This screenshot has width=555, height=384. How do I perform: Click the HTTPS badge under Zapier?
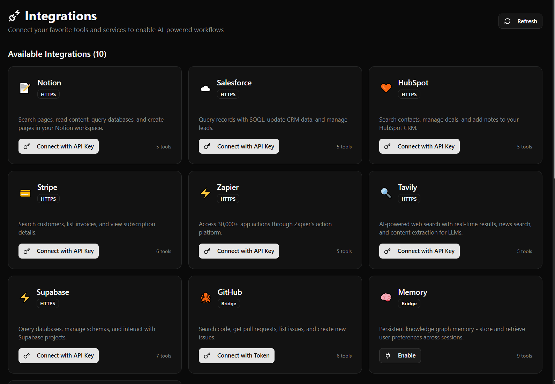tap(228, 199)
